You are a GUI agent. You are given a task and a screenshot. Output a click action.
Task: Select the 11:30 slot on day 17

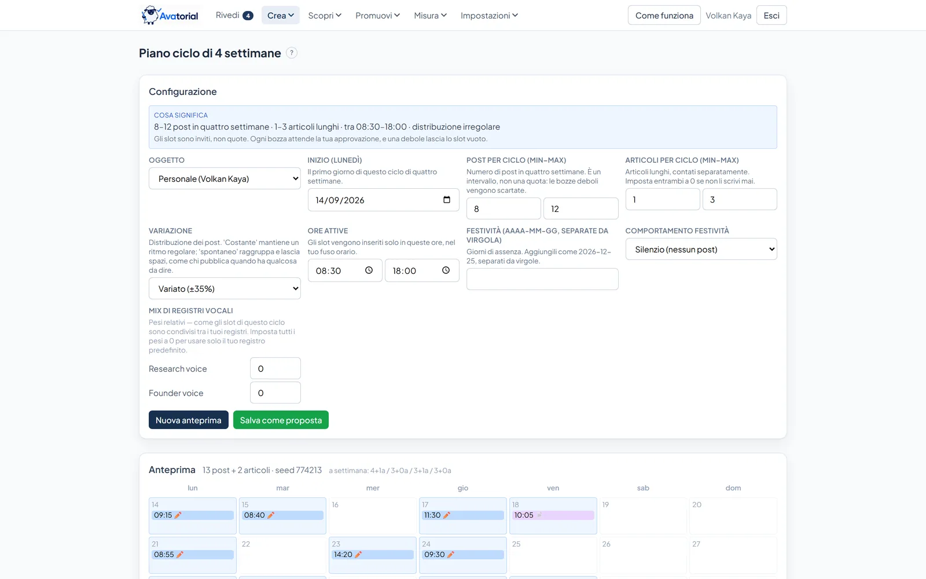point(463,515)
